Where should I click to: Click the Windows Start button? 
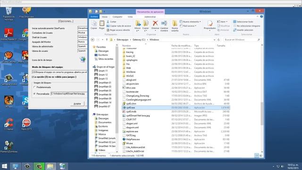click(4, 166)
